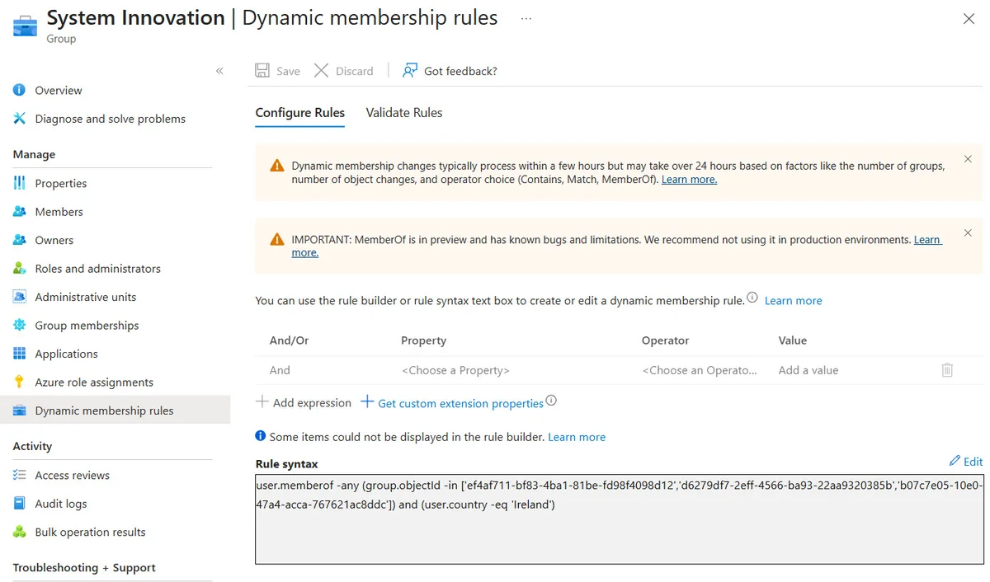
Task: Click the Members people icon
Action: pos(19,212)
